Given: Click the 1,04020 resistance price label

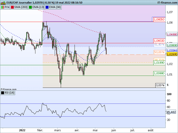Looking at the screenshot, I should (x=159, y=41).
